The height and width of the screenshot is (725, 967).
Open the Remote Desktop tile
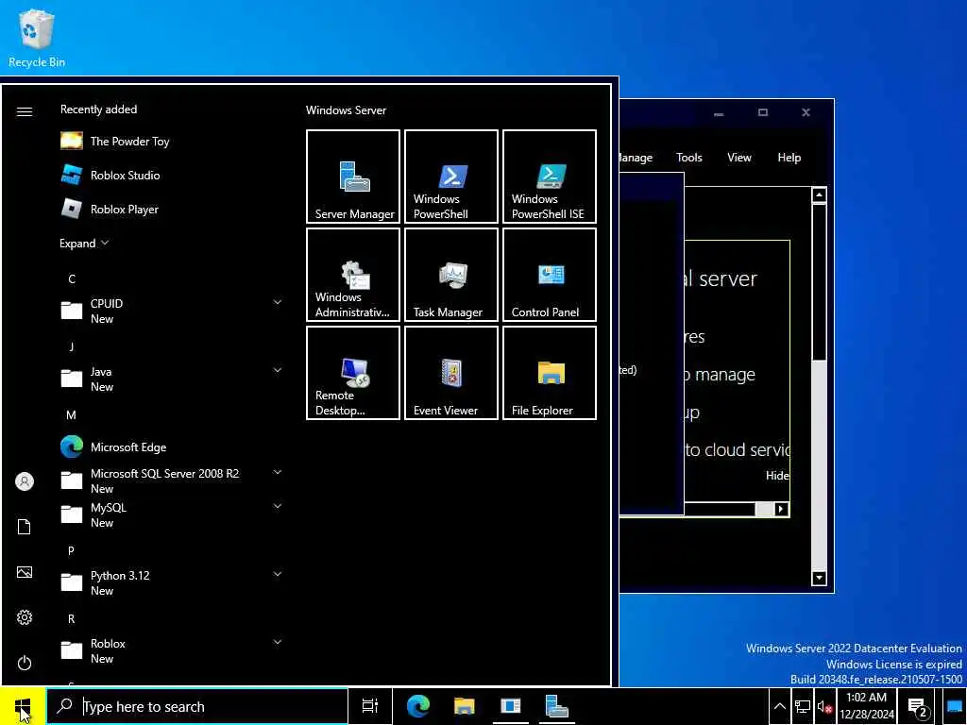point(353,373)
